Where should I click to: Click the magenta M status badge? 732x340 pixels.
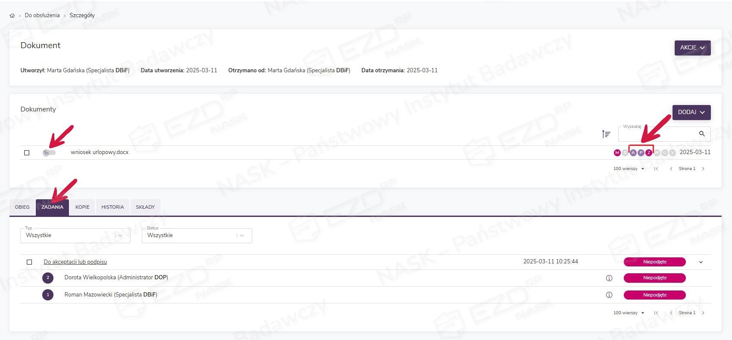[617, 153]
